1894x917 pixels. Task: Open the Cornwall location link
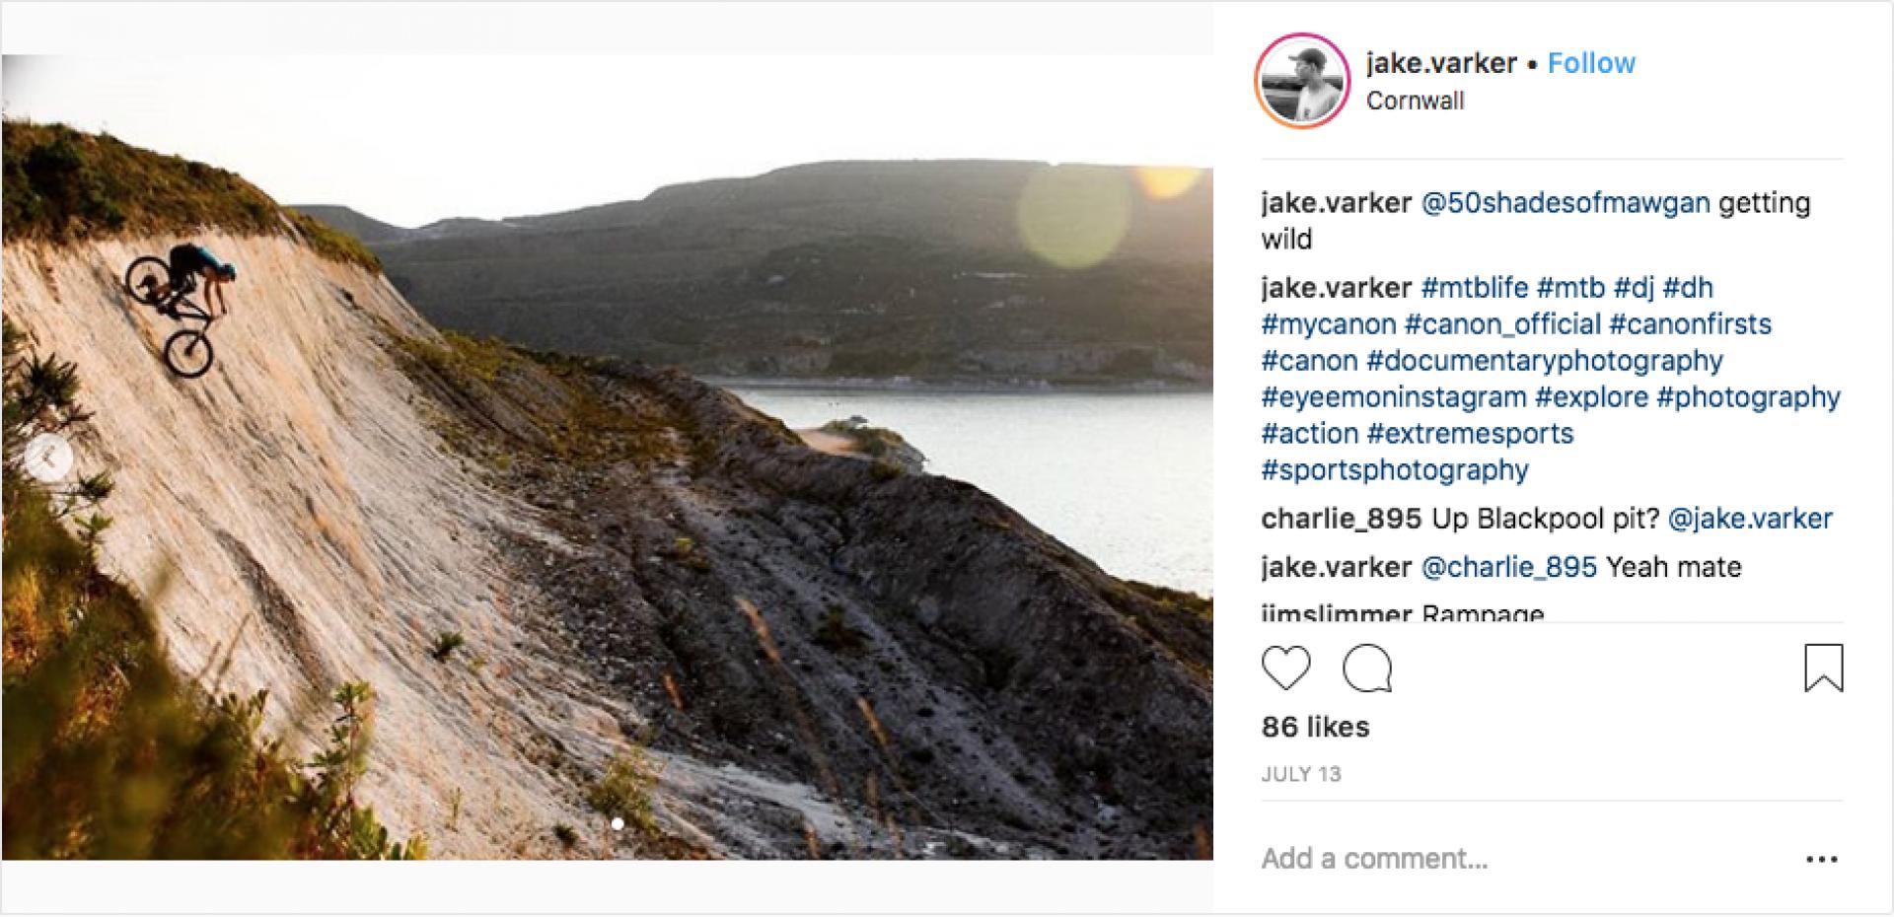(1415, 101)
